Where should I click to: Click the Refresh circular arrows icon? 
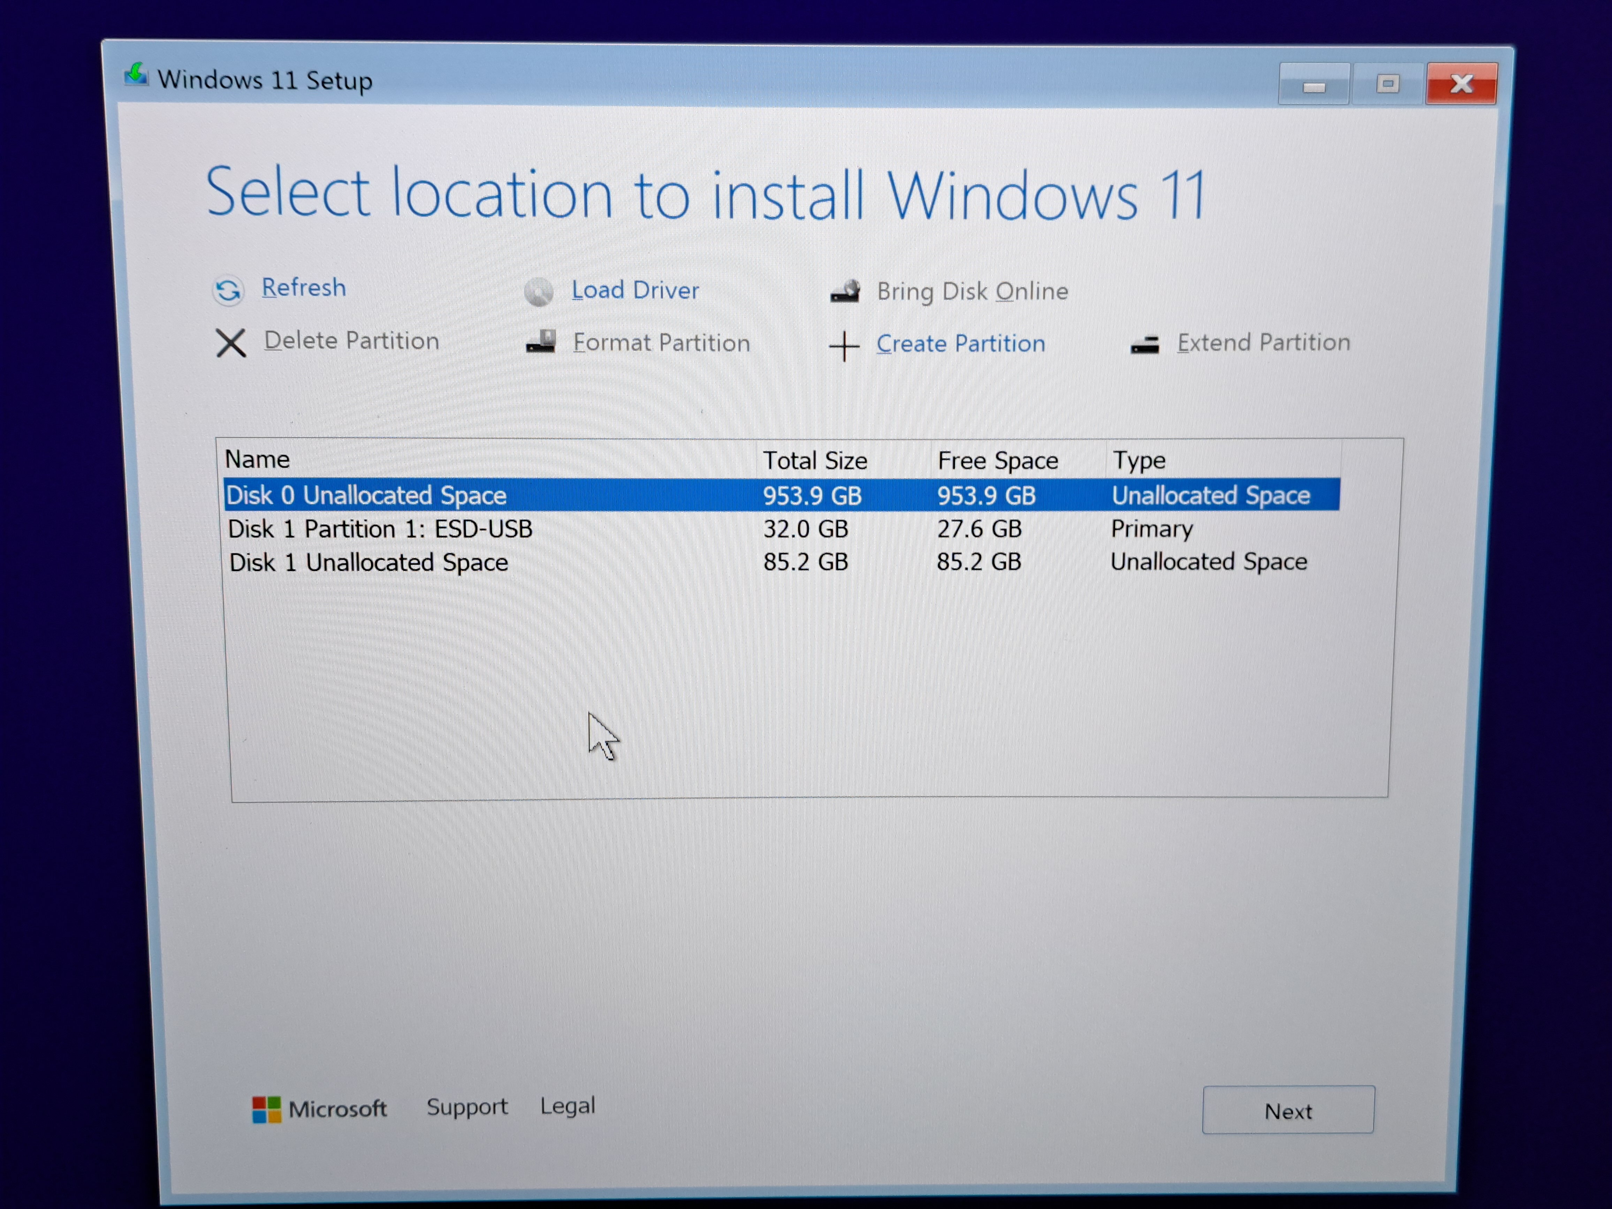(228, 290)
